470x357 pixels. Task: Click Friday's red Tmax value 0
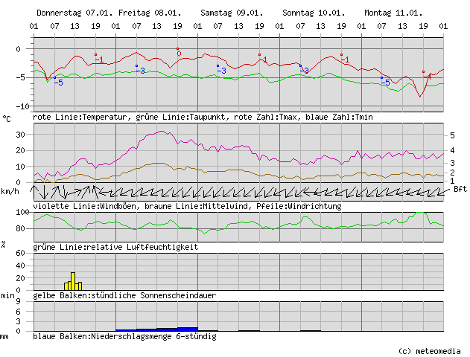tap(179, 54)
